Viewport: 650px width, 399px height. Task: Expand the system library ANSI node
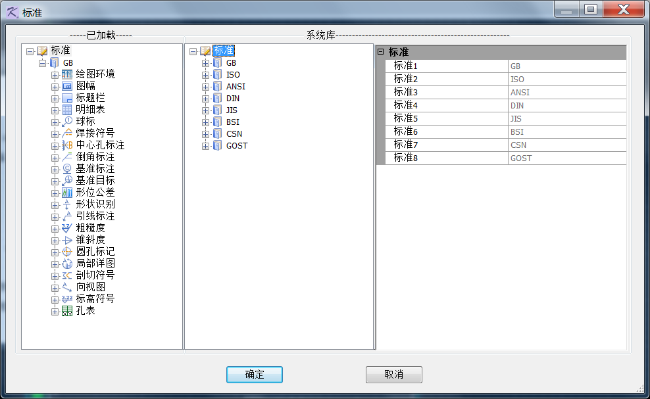205,87
